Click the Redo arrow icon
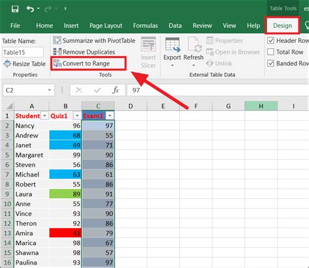Screen dimensions: 309x268 (x=48, y=9)
